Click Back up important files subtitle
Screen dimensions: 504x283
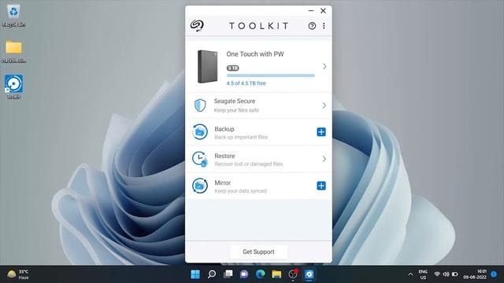[x=241, y=137]
